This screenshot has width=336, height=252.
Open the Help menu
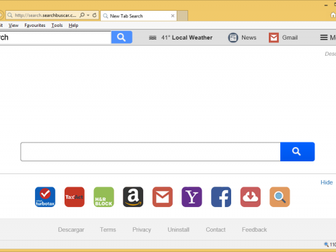coord(73,26)
